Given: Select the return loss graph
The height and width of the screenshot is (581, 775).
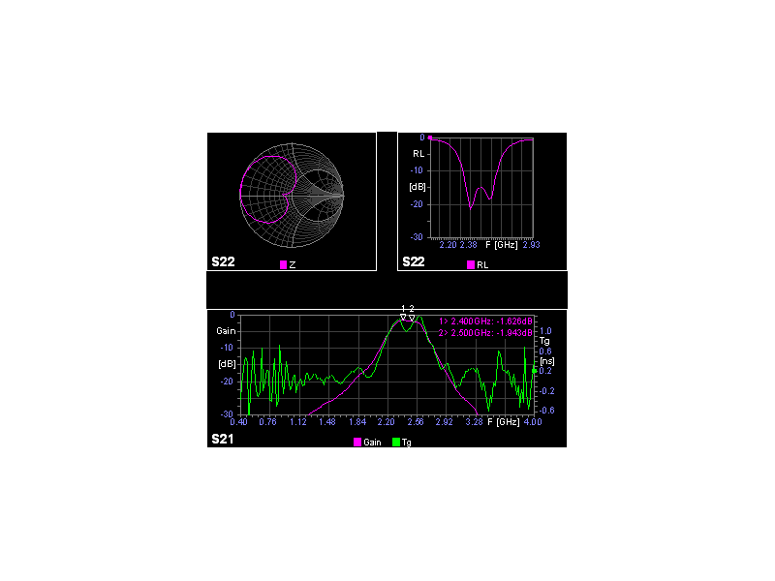Looking at the screenshot, I should pyautogui.click(x=481, y=186).
